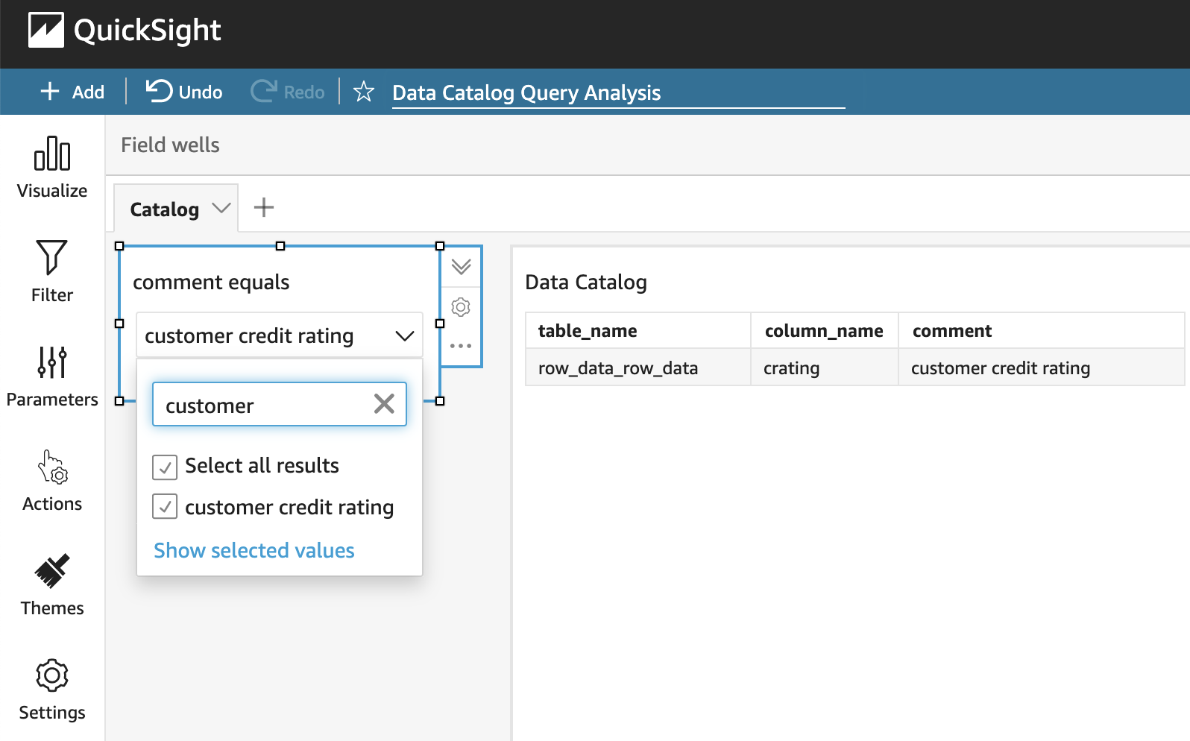Click the double chevron on the control
The height and width of the screenshot is (741, 1190).
point(461,267)
